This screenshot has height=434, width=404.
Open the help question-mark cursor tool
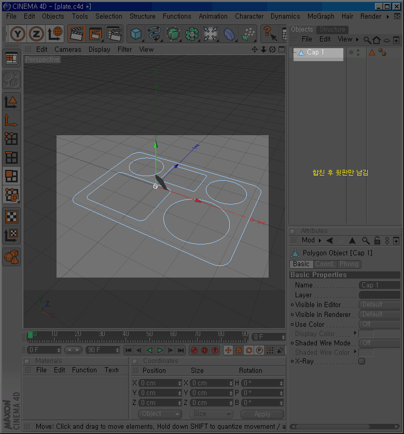[270, 34]
